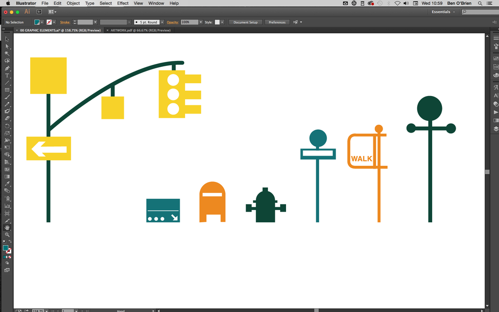Open the Preferences dialog

[x=277, y=22]
